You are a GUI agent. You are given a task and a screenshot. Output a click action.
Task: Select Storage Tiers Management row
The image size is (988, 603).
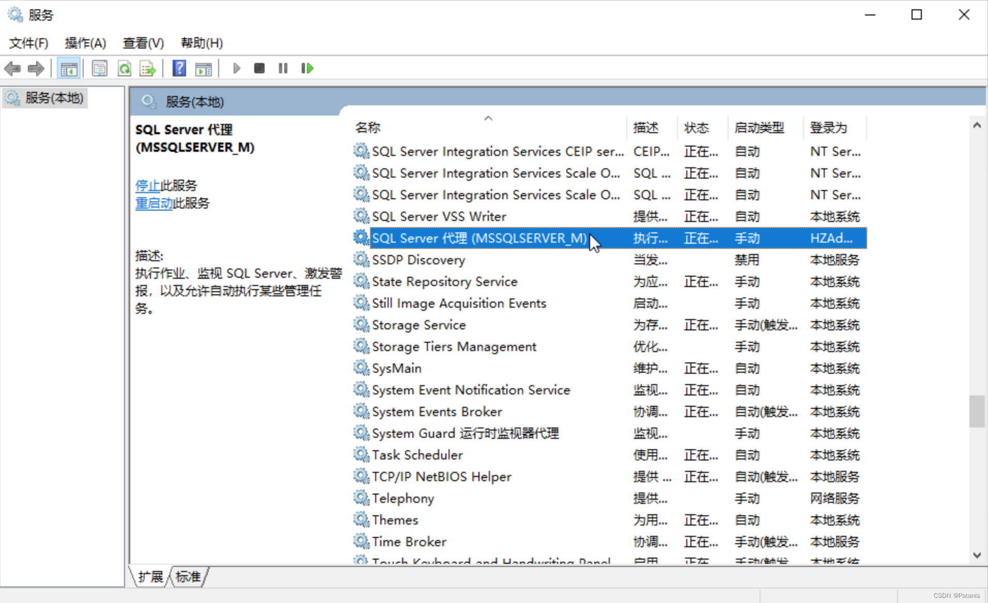[x=609, y=346]
